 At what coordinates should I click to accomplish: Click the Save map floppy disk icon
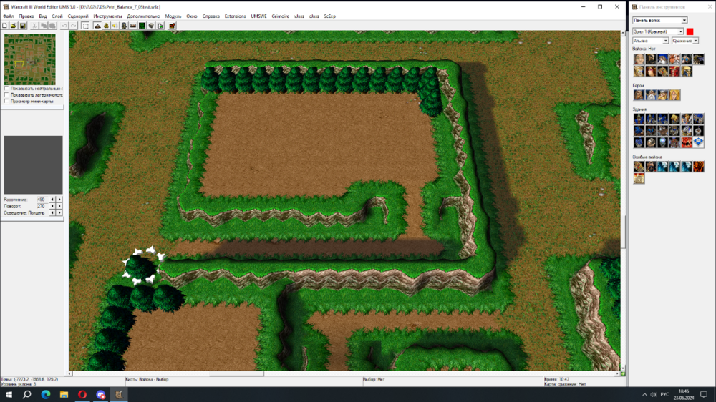pyautogui.click(x=22, y=26)
